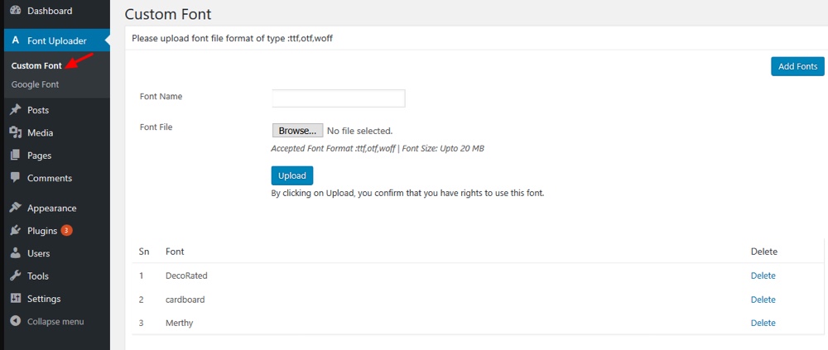828x350 pixels.
Task: Click Browse to choose a font file
Action: [x=297, y=131]
